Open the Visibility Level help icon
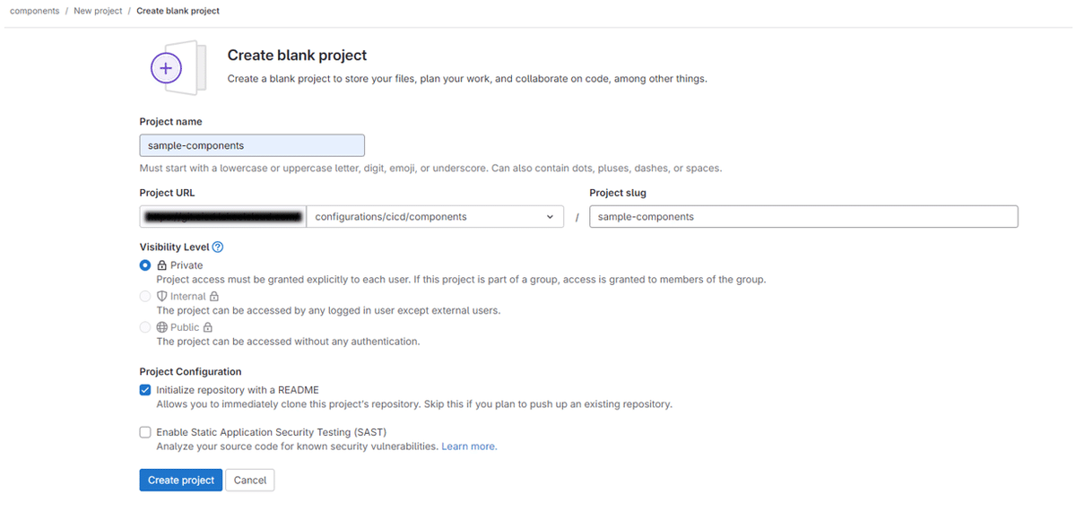The width and height of the screenshot is (1076, 520). 218,247
